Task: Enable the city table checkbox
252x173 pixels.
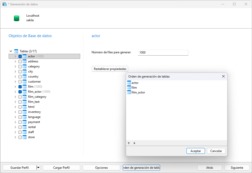Action: (20, 71)
